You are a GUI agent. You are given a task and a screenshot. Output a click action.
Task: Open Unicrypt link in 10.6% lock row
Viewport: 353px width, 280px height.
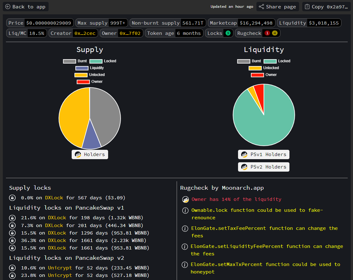click(60, 268)
